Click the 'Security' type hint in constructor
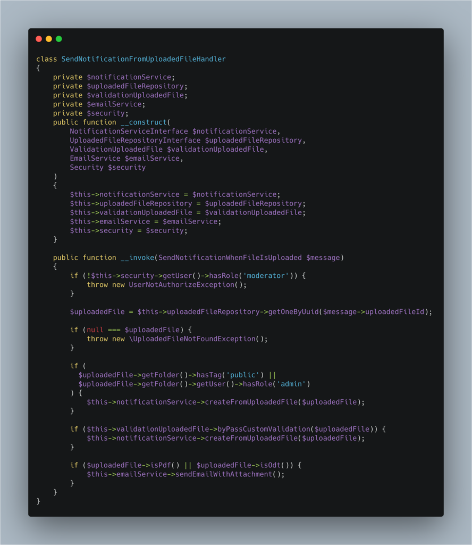This screenshot has height=545, width=472. click(x=87, y=168)
